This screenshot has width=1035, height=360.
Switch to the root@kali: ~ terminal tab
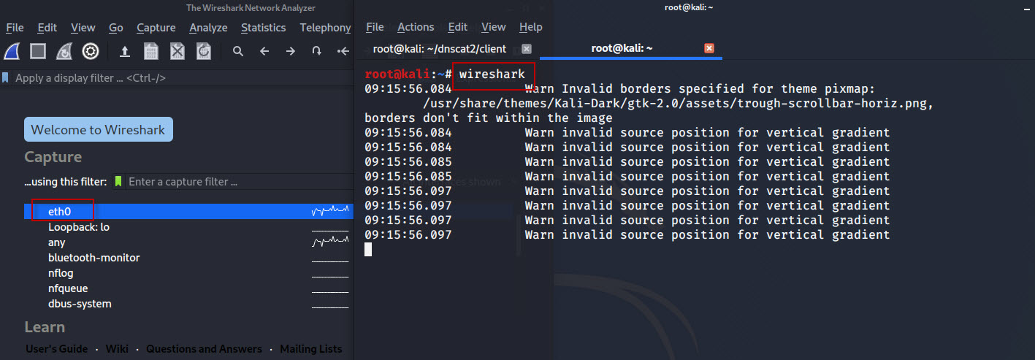(622, 48)
